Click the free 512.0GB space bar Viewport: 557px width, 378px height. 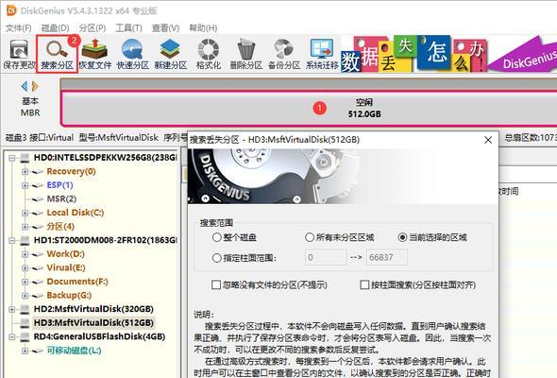pyautogui.click(x=309, y=108)
